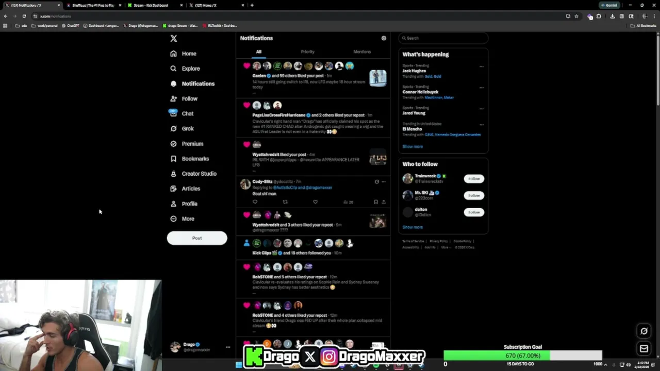The image size is (660, 371).
Task: Open account menu dots beside Drago
Action: coord(228,347)
